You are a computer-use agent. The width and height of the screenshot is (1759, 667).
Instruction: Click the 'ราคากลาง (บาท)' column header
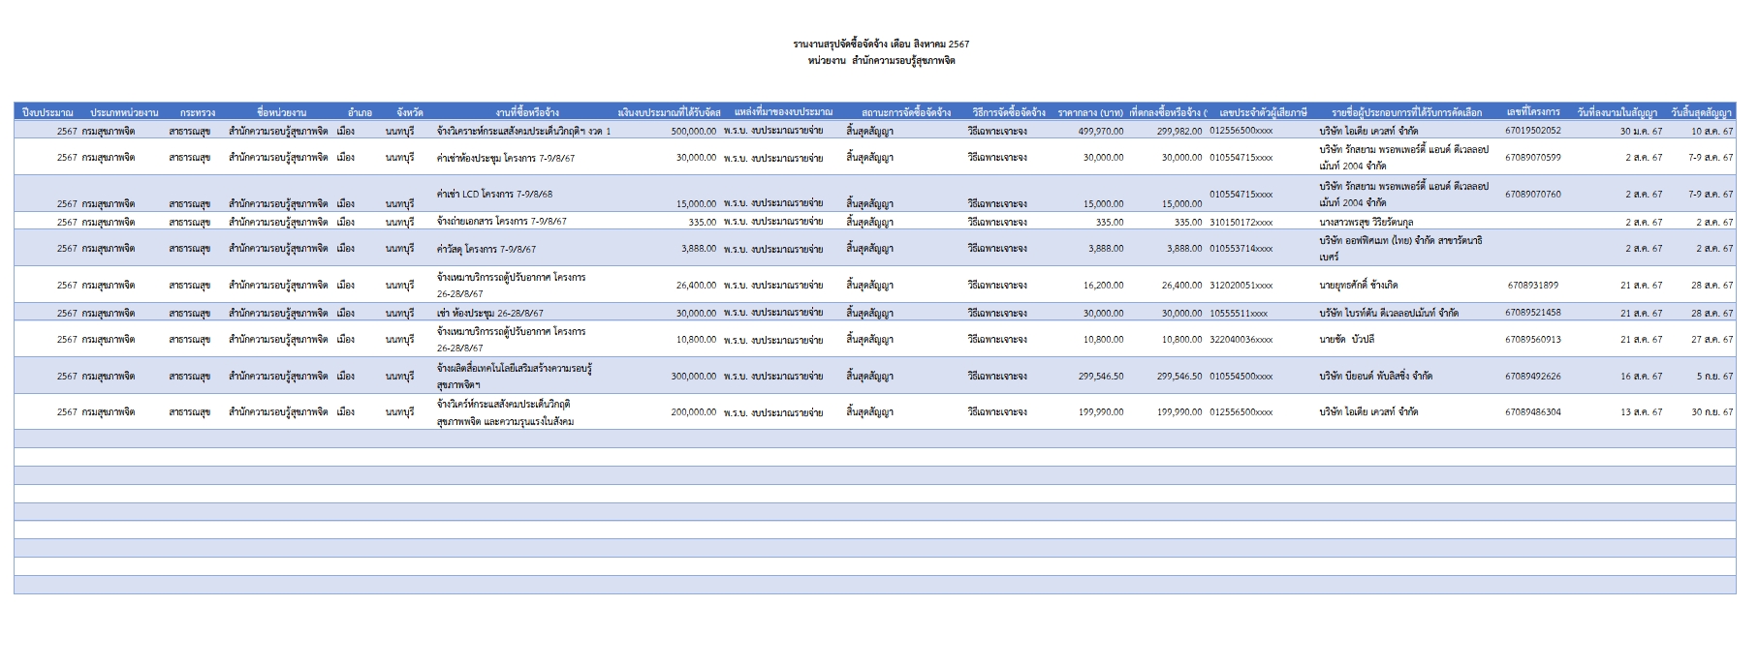click(1090, 112)
